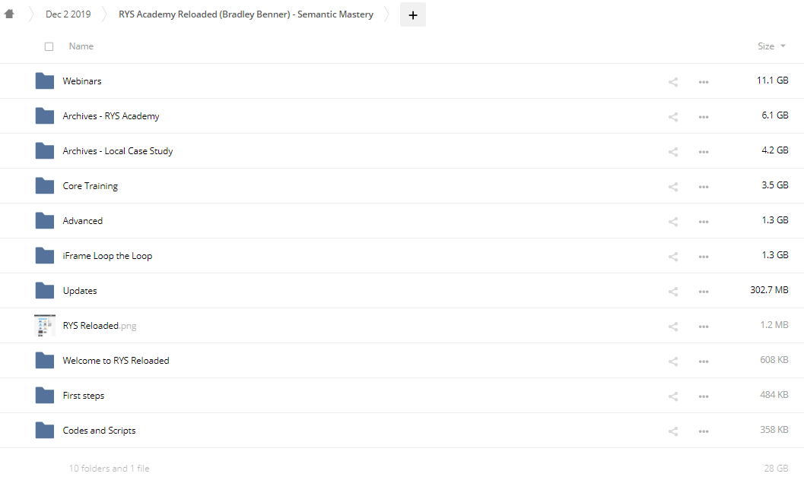Screen dimensions: 804x483
Task: Open the Advanced folder icon
Action: point(45,221)
